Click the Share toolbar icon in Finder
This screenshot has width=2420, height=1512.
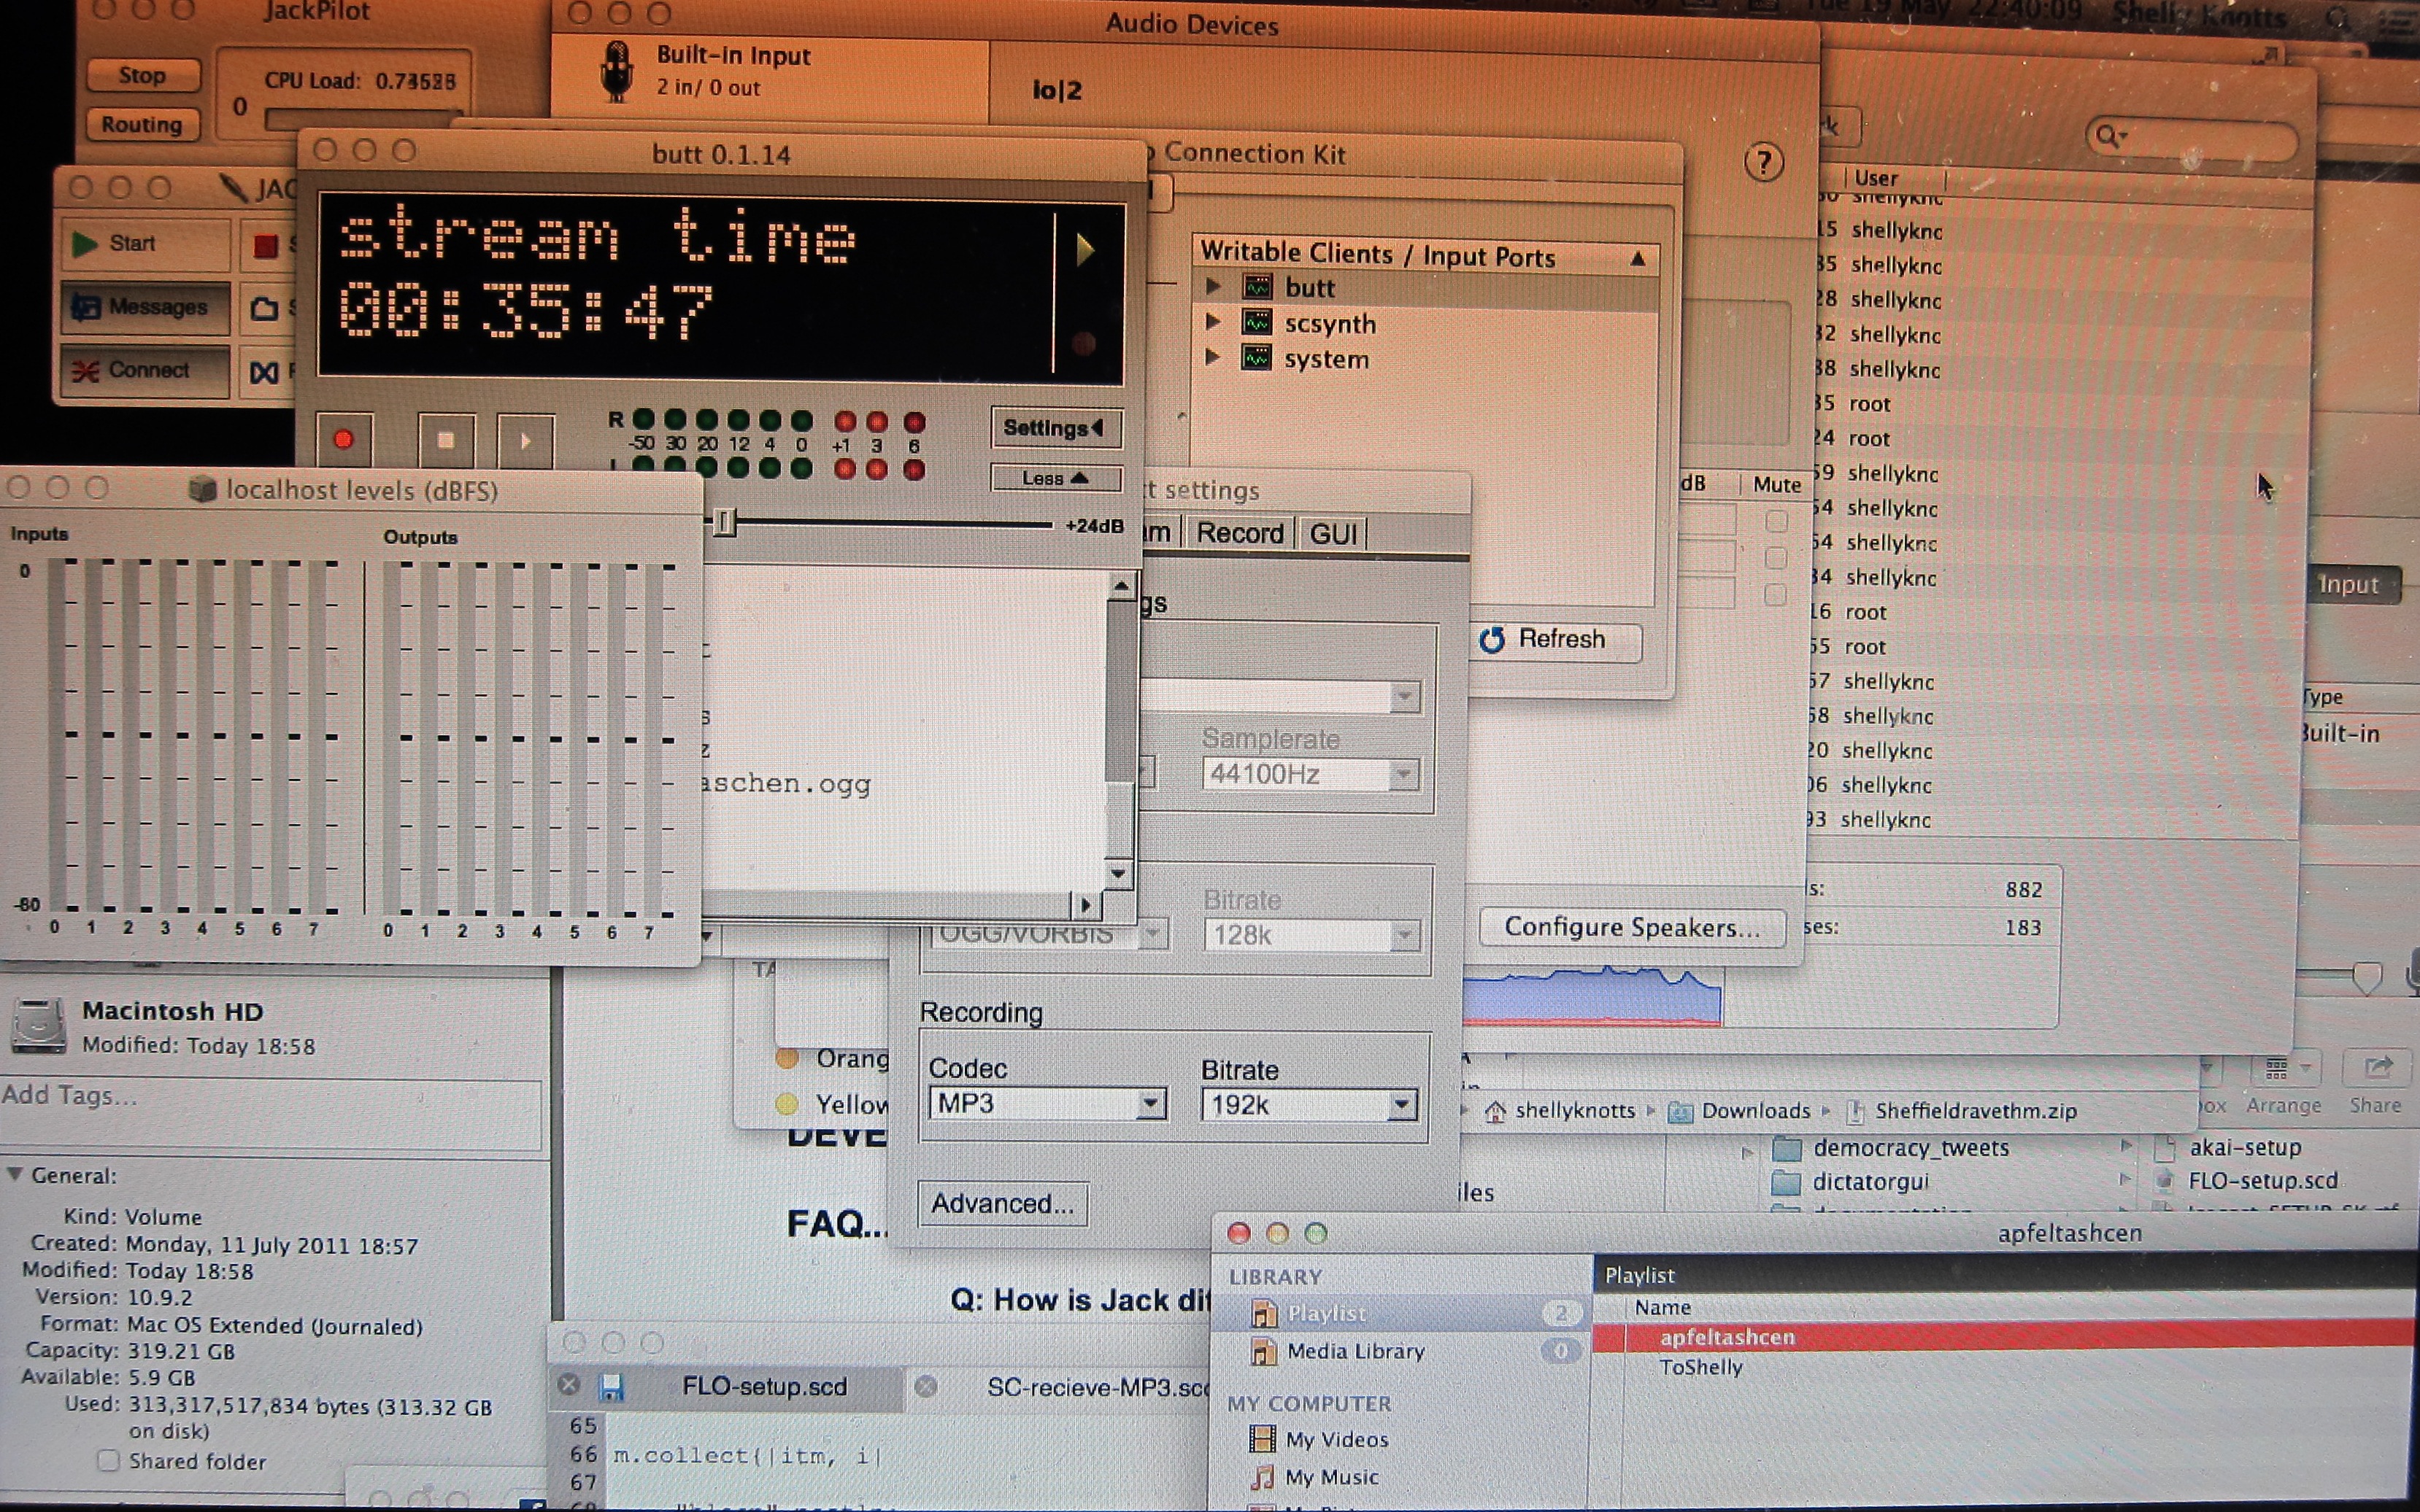point(2376,1069)
